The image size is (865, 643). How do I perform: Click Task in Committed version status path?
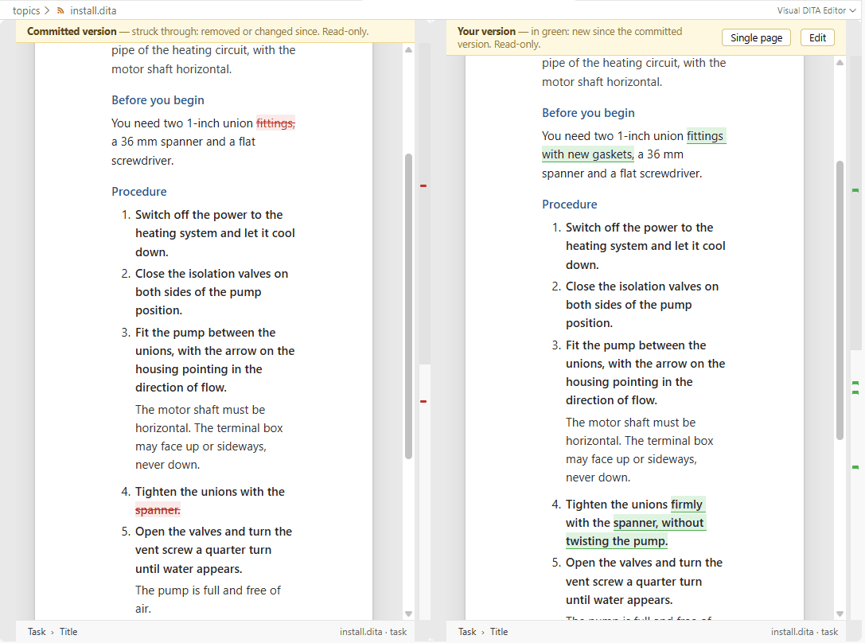[37, 632]
